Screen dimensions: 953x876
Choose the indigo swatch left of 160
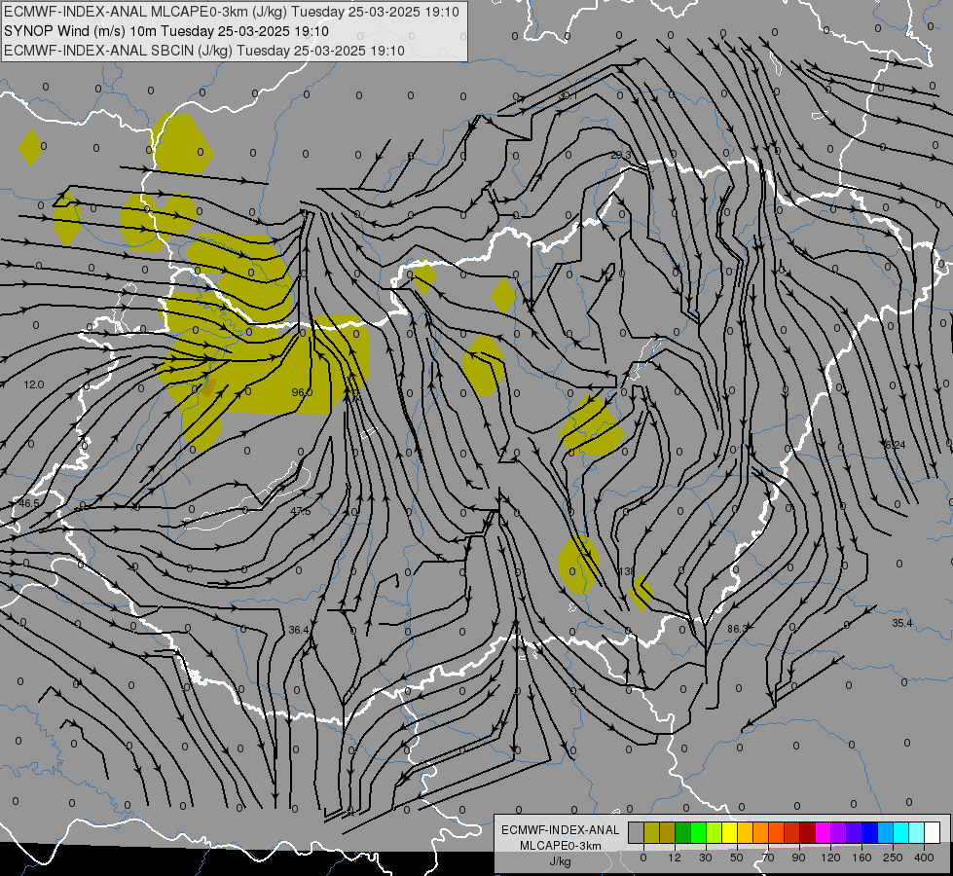coord(854,833)
